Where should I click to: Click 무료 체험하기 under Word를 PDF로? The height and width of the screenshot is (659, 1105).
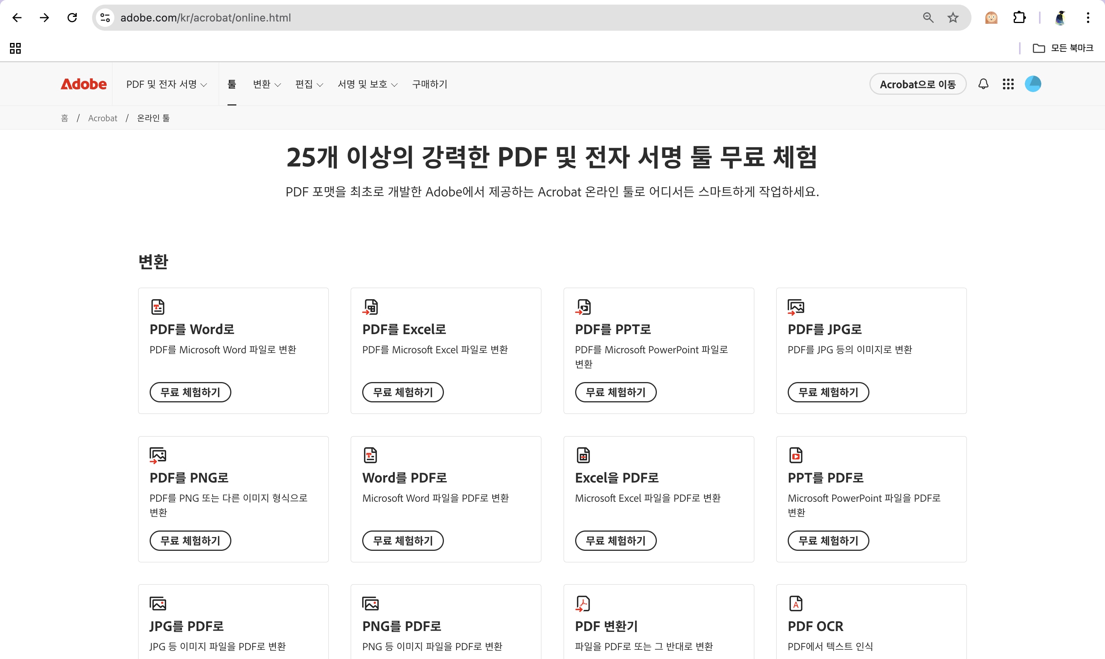[x=402, y=540]
